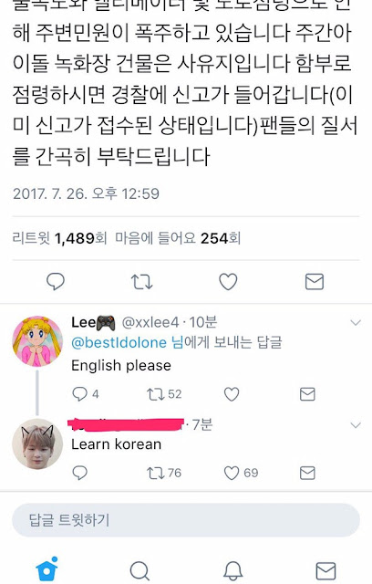
Task: Switch to Home tab in bottom bar
Action: point(46,569)
